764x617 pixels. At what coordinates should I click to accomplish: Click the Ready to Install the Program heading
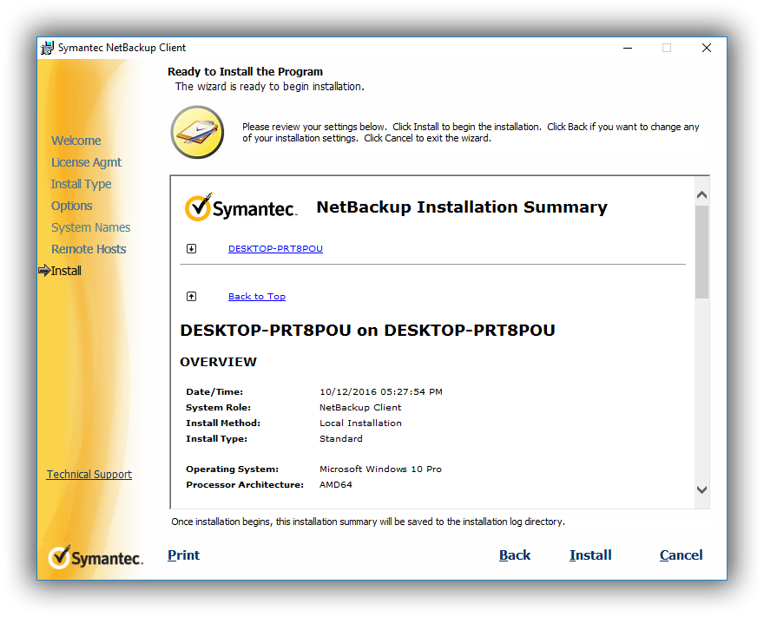click(x=245, y=71)
